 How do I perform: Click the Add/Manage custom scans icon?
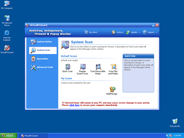click(x=112, y=89)
